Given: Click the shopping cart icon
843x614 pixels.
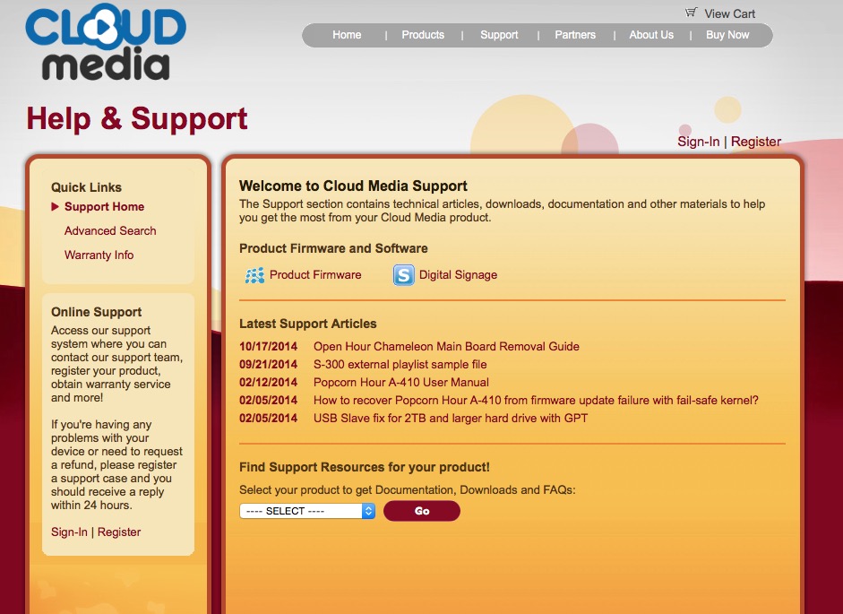Looking at the screenshot, I should [691, 13].
